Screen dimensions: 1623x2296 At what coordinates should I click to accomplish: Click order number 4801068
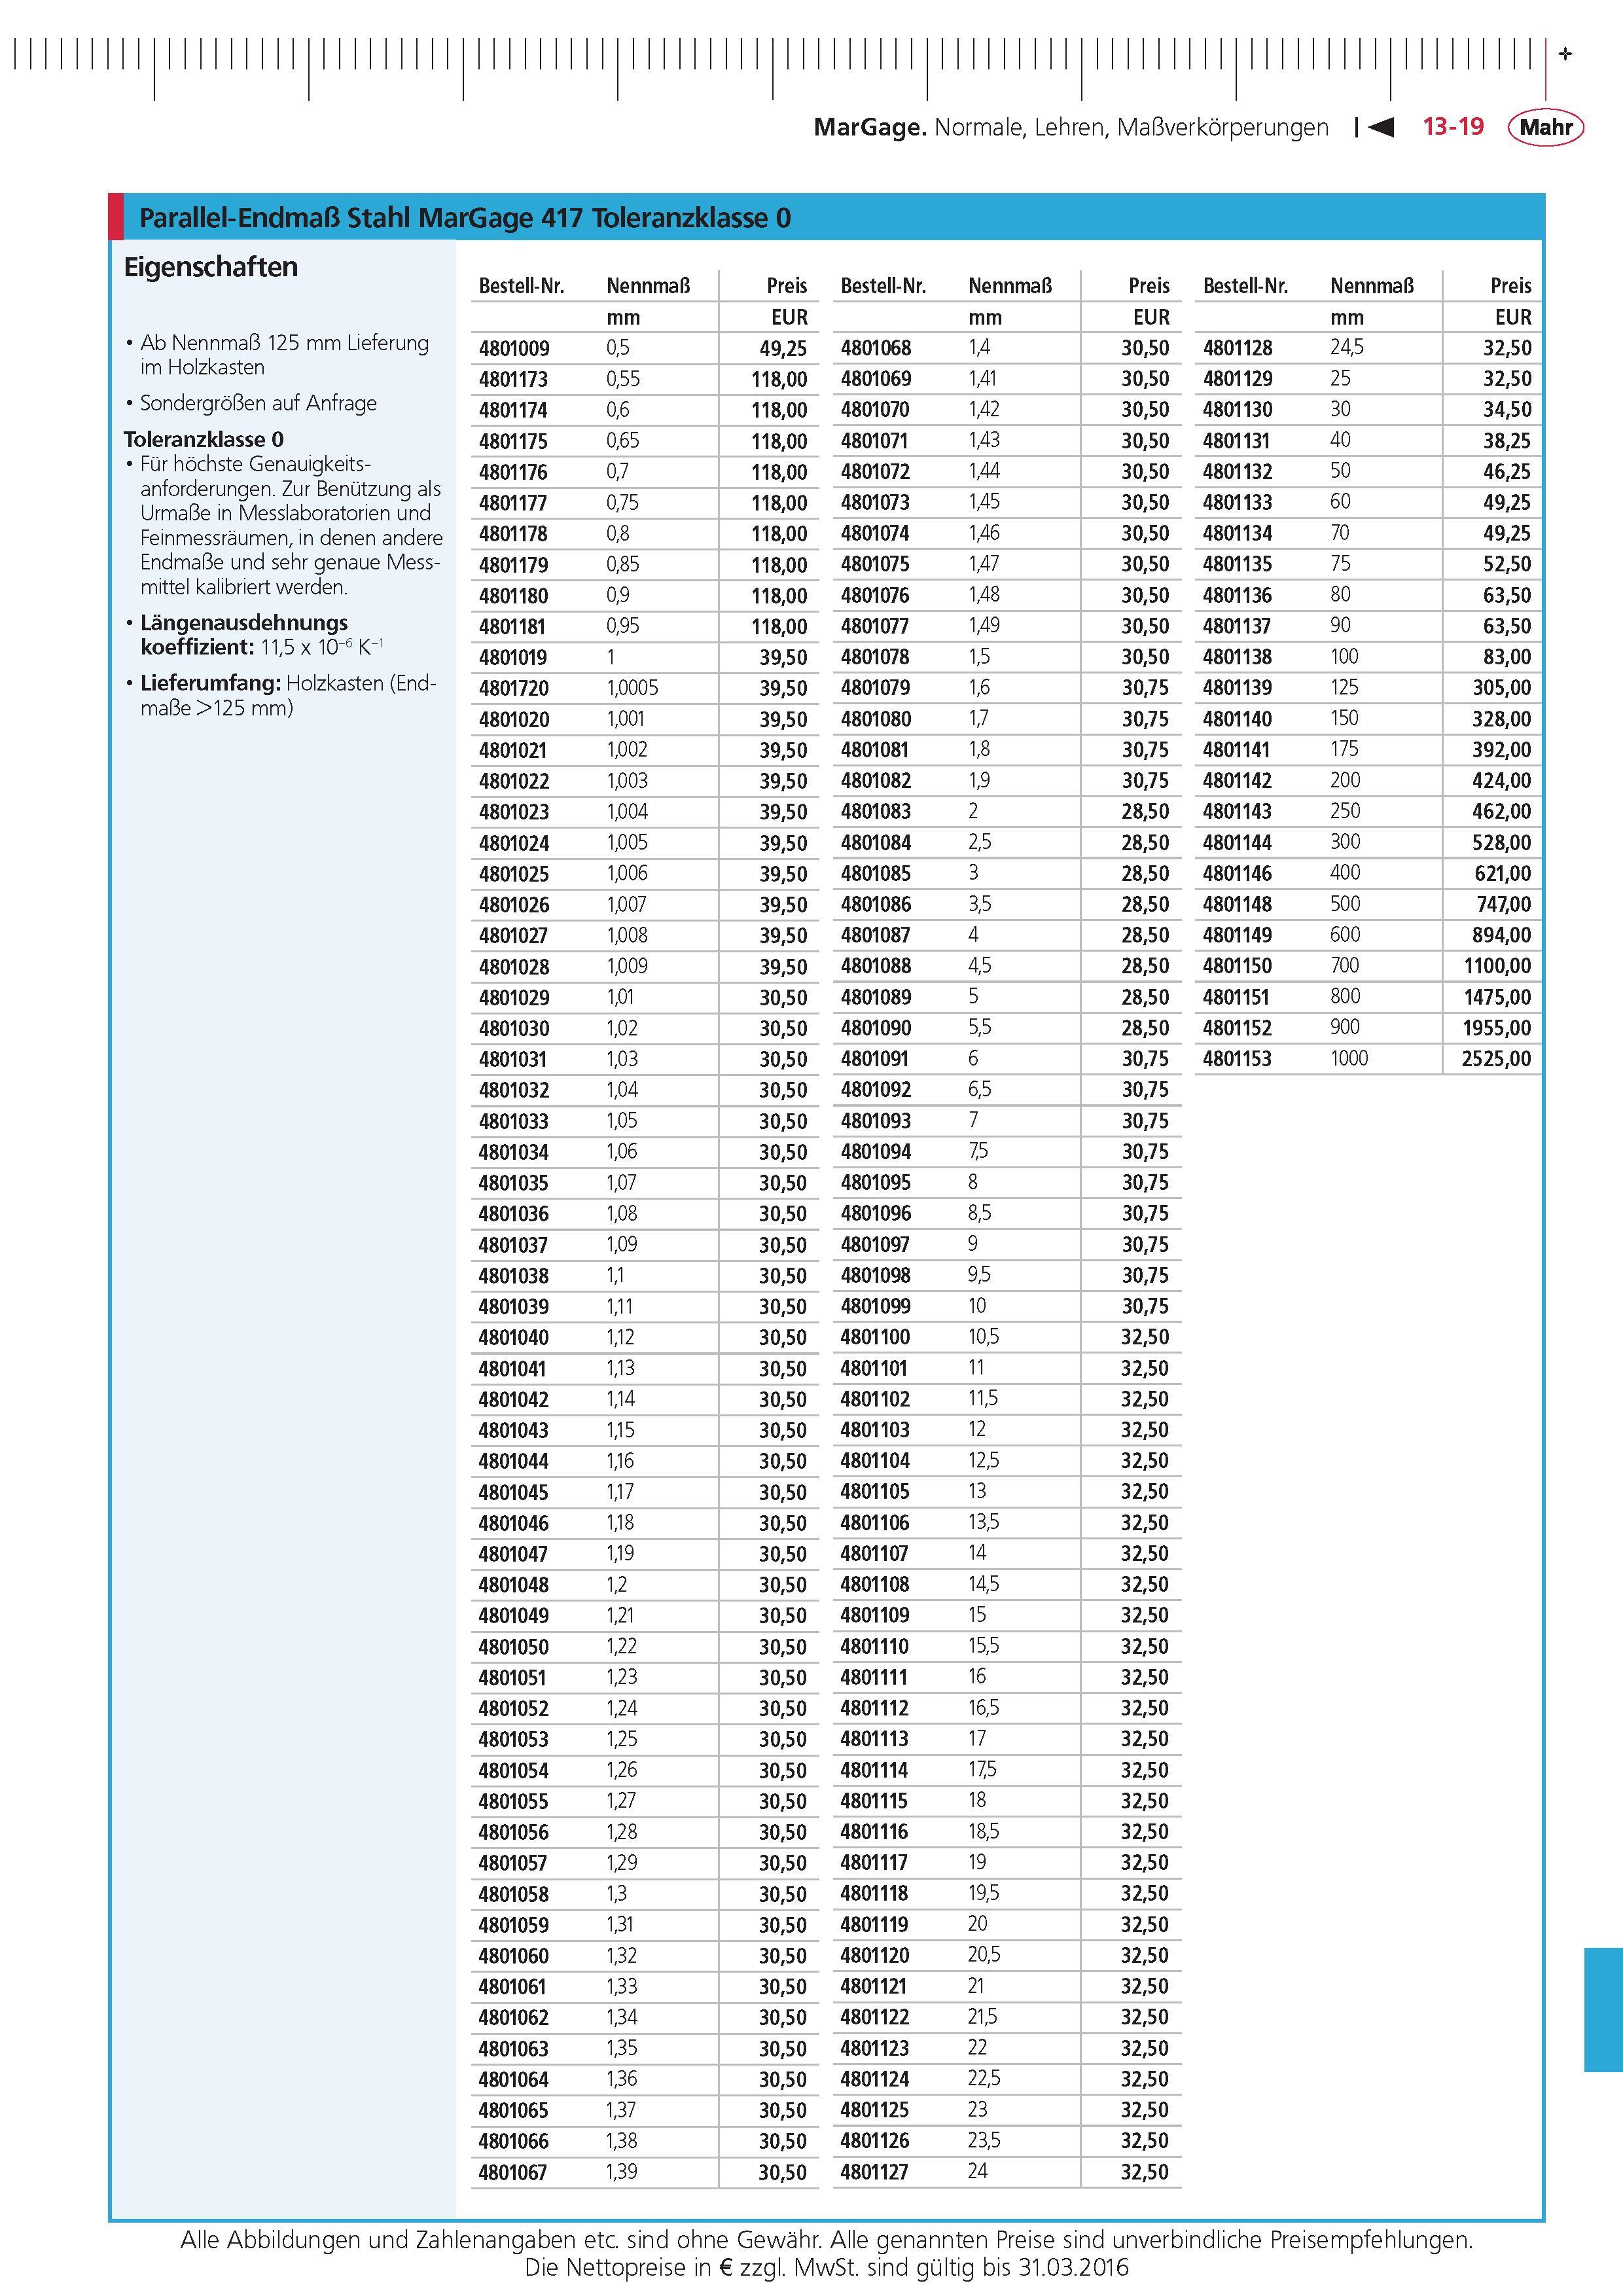click(x=876, y=349)
